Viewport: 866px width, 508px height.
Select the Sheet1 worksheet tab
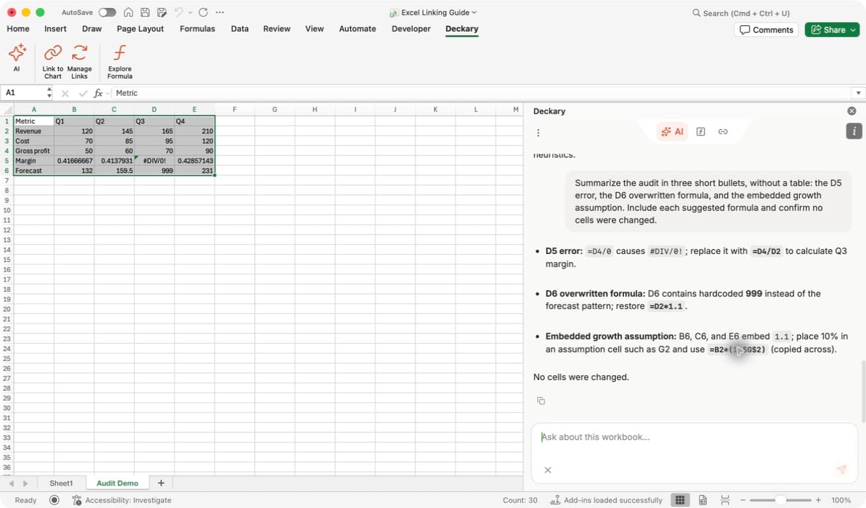pos(62,484)
